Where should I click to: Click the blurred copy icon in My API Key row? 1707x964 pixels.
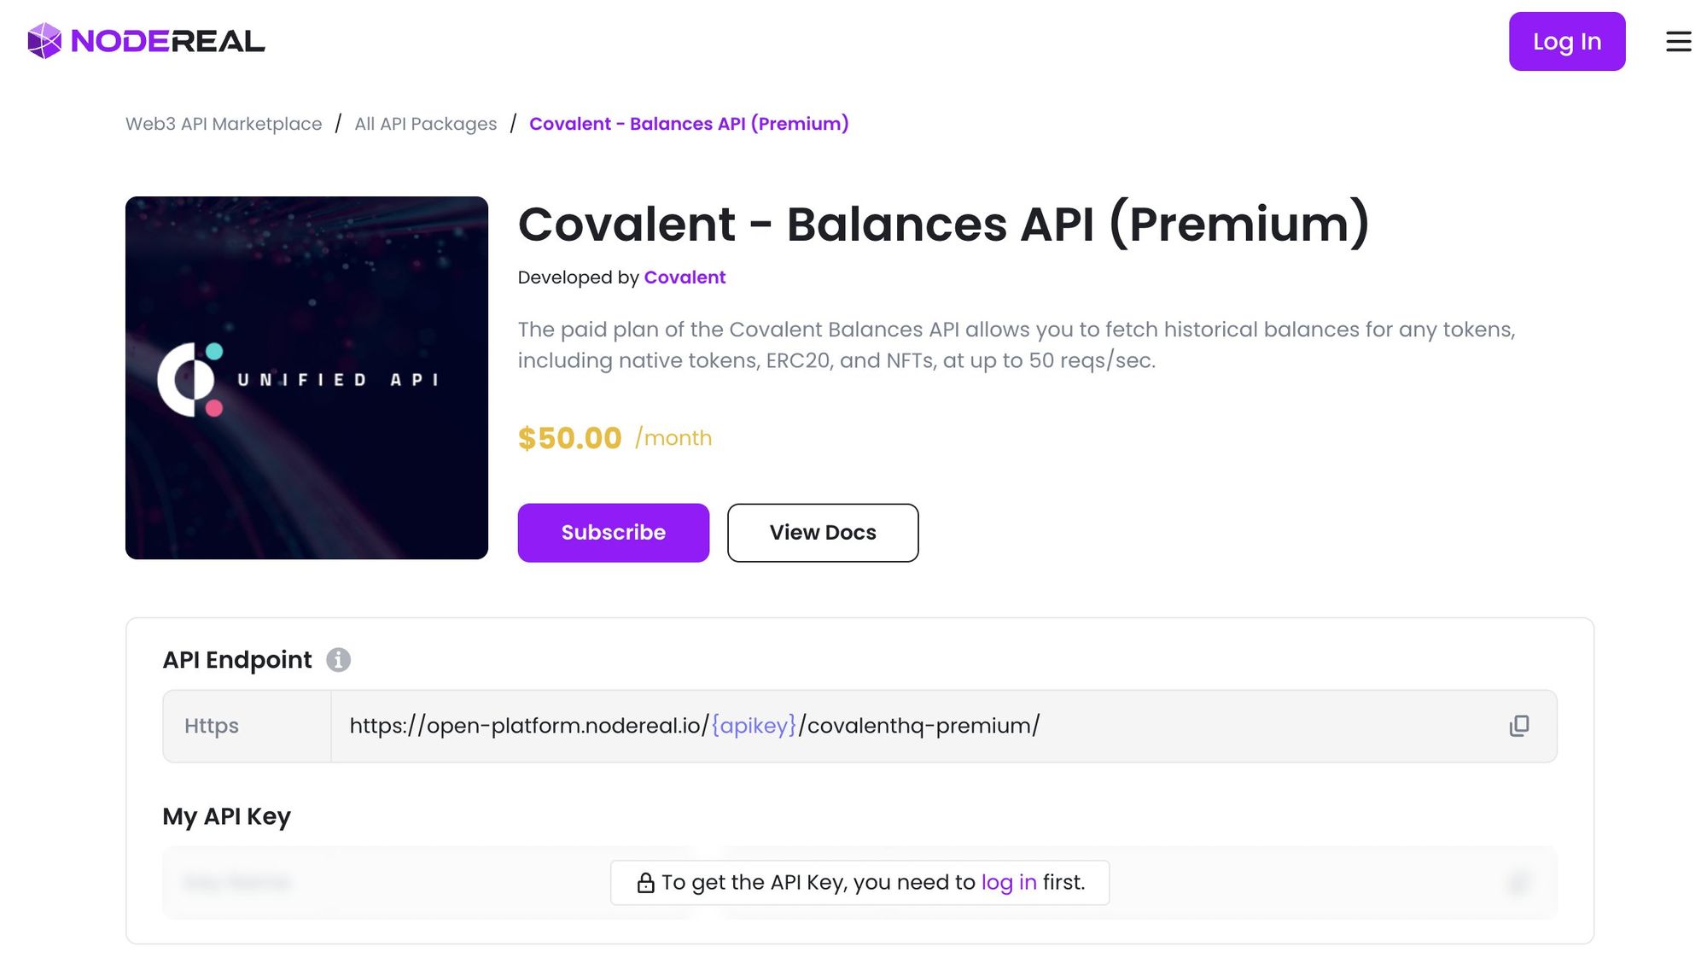[1518, 883]
